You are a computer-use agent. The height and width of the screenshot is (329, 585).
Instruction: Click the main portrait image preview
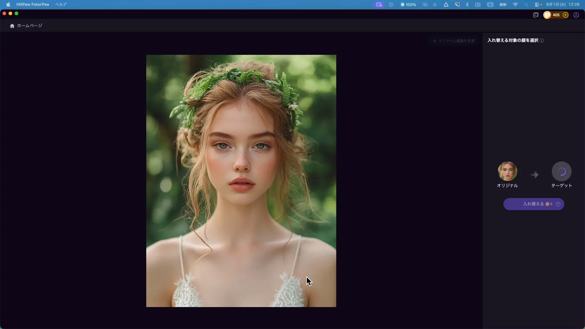(241, 181)
